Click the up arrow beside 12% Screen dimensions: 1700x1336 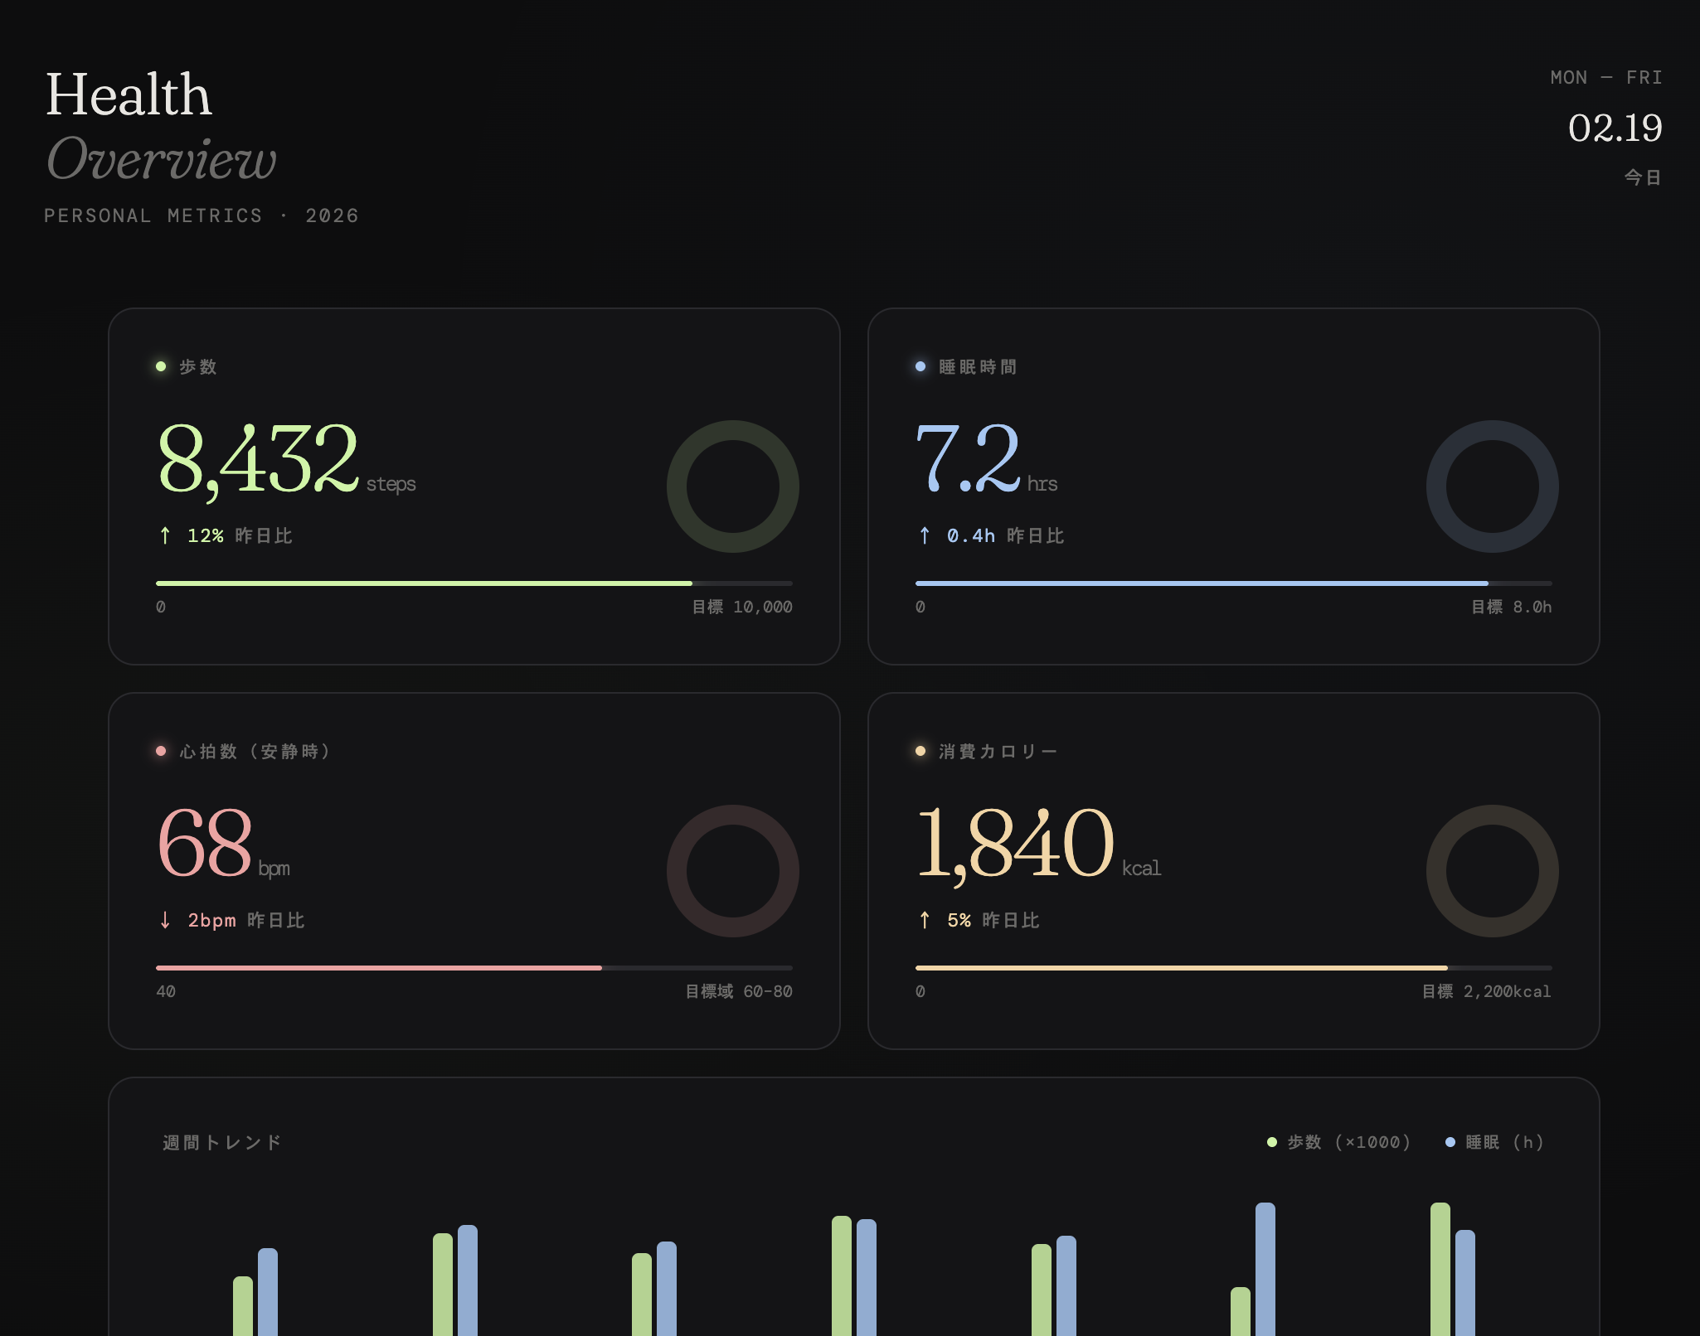point(165,535)
